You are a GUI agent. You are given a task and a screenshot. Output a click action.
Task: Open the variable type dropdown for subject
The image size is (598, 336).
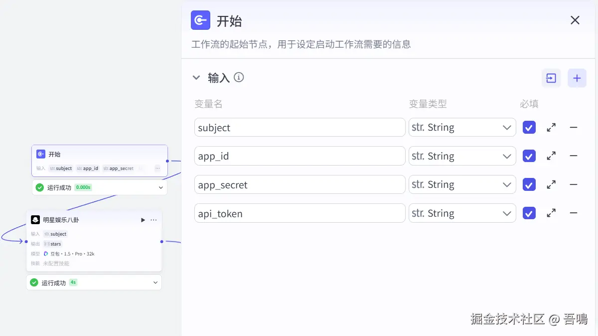462,128
